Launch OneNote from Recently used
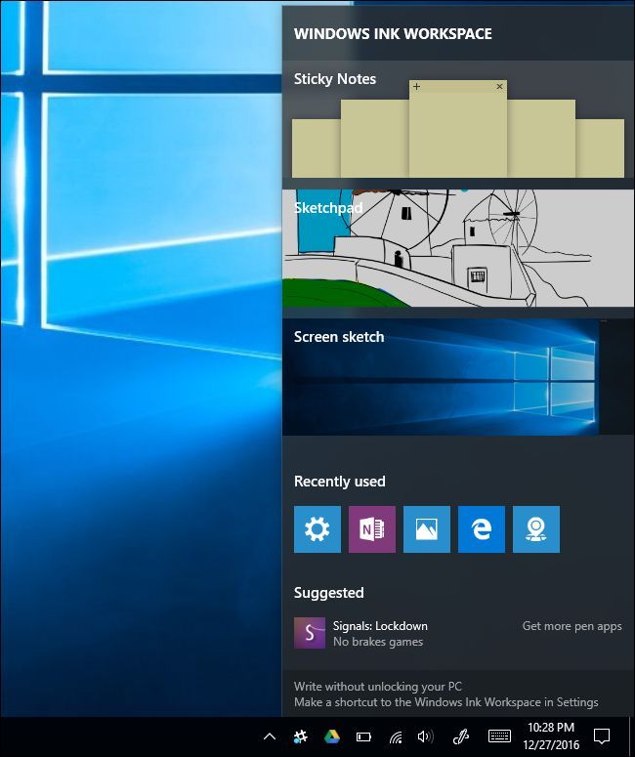Image resolution: width=635 pixels, height=757 pixels. tap(372, 529)
